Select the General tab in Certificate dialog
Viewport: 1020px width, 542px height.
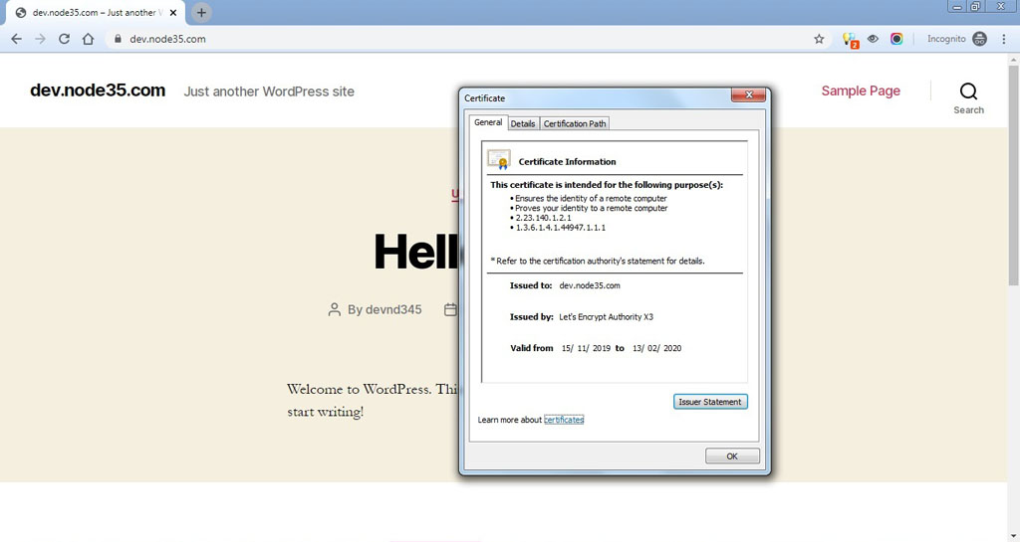coord(488,122)
